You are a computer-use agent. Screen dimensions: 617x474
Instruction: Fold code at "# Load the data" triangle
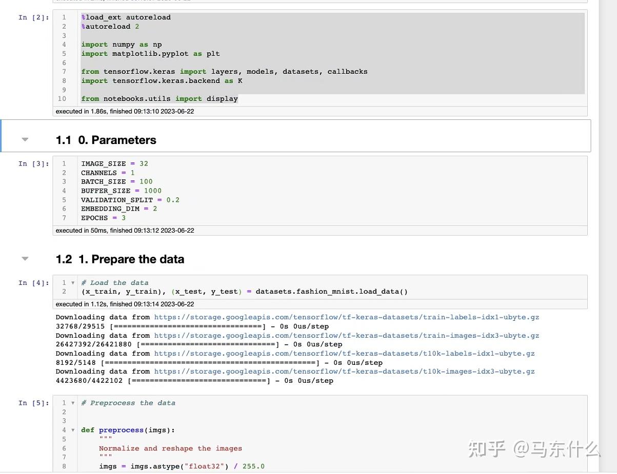pyautogui.click(x=73, y=283)
